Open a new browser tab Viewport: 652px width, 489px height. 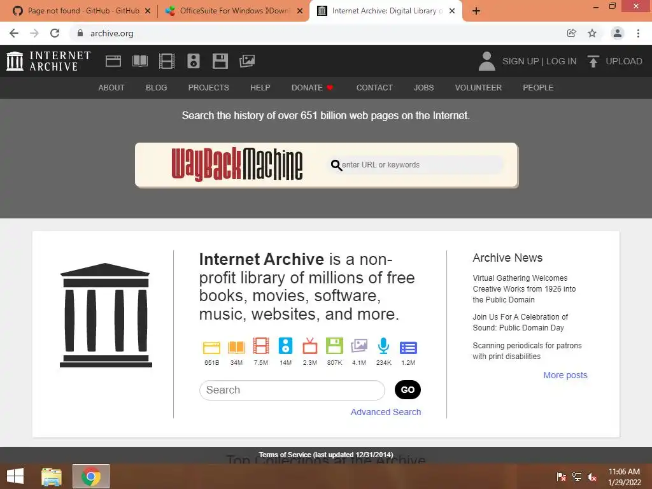point(476,11)
